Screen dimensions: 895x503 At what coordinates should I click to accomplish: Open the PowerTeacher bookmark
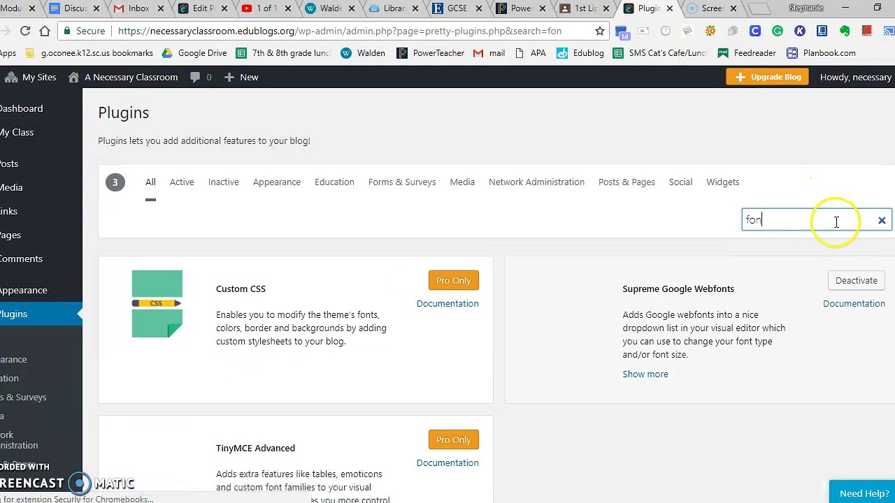(430, 53)
